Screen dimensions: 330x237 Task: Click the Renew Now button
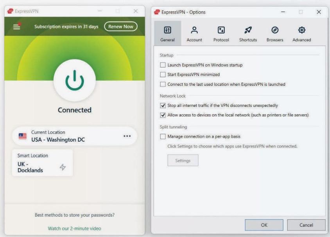coord(121,27)
